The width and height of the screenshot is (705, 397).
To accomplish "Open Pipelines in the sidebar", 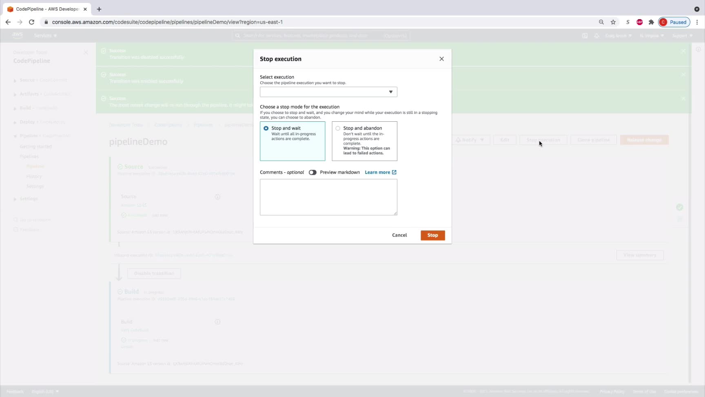I will tap(29, 156).
